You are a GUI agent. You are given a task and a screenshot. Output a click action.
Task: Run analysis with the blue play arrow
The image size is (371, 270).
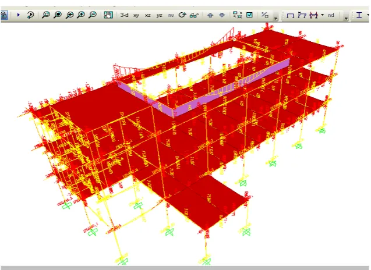click(x=19, y=15)
